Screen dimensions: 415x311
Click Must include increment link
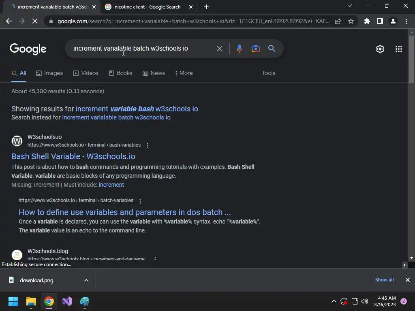click(x=111, y=185)
